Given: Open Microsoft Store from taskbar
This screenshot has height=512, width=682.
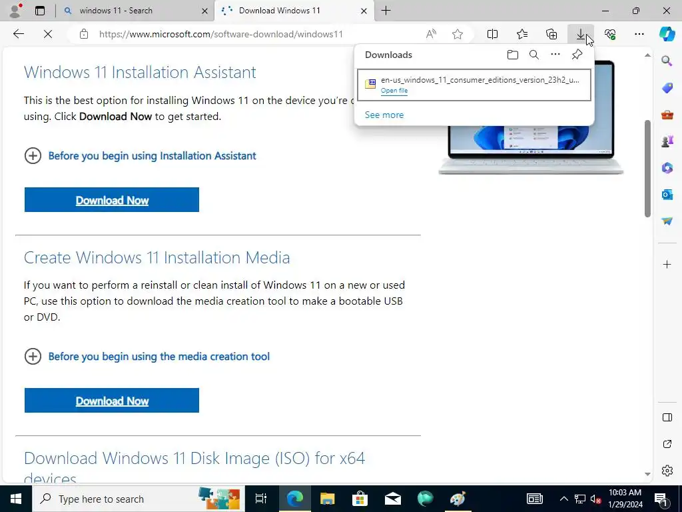Looking at the screenshot, I should (x=360, y=499).
